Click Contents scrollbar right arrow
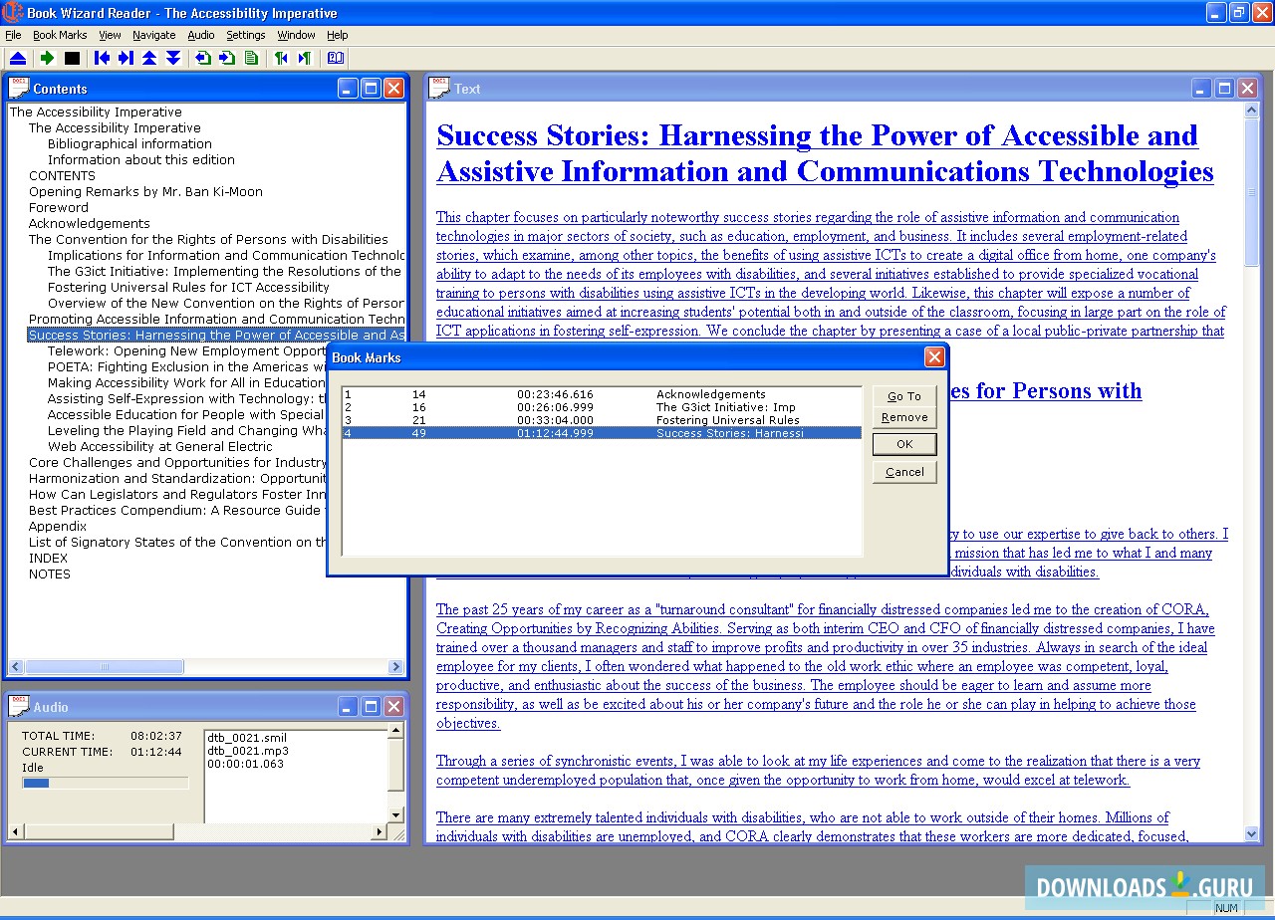1275x920 pixels. (x=395, y=666)
